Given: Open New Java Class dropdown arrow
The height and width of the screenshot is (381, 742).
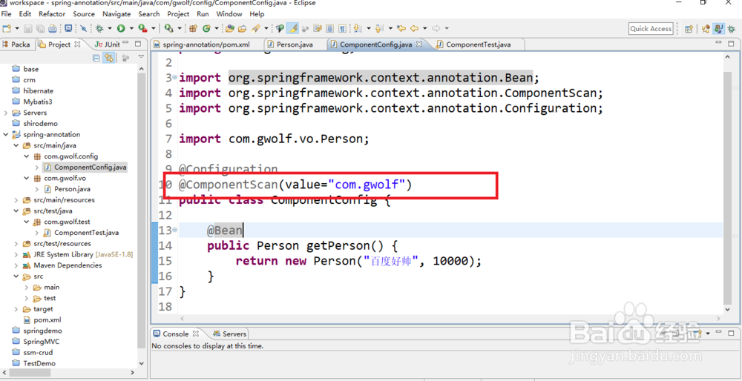Looking at the screenshot, I should pos(216,28).
